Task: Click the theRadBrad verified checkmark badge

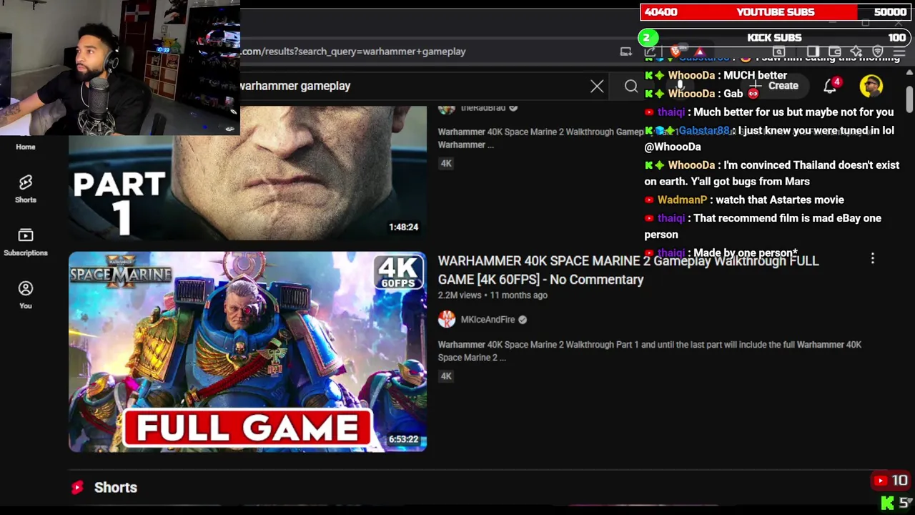Action: tap(513, 108)
